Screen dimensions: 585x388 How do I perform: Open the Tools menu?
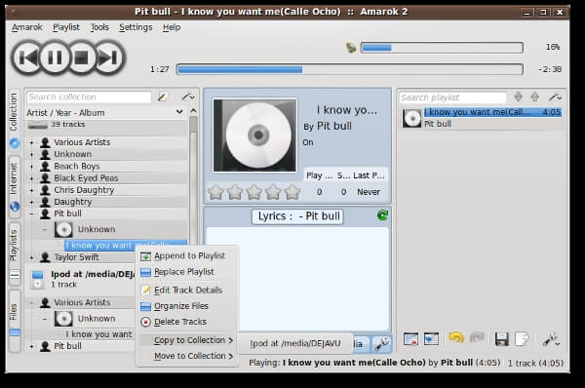pyautogui.click(x=99, y=27)
